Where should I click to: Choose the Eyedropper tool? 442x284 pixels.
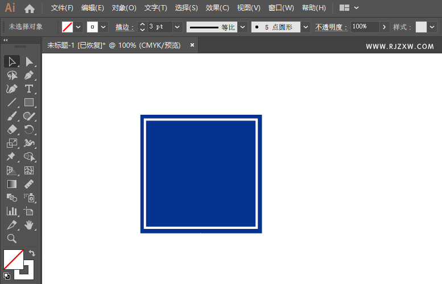tap(29, 184)
